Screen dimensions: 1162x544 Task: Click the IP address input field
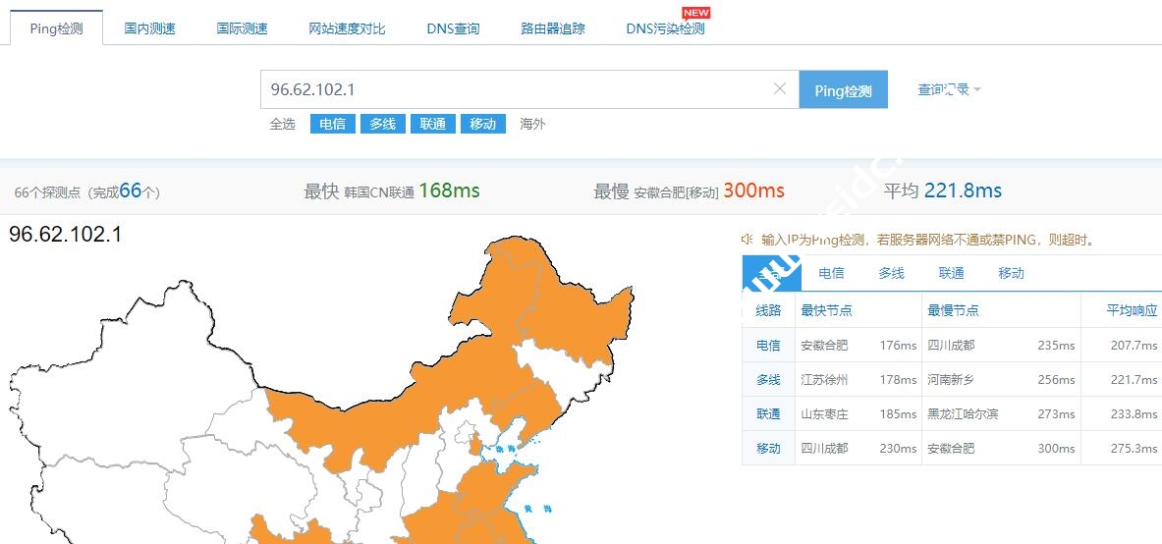(529, 89)
